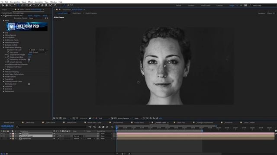Expand the Editing Controls group
This screenshot has height=155, width=277.
[x=3, y=35]
